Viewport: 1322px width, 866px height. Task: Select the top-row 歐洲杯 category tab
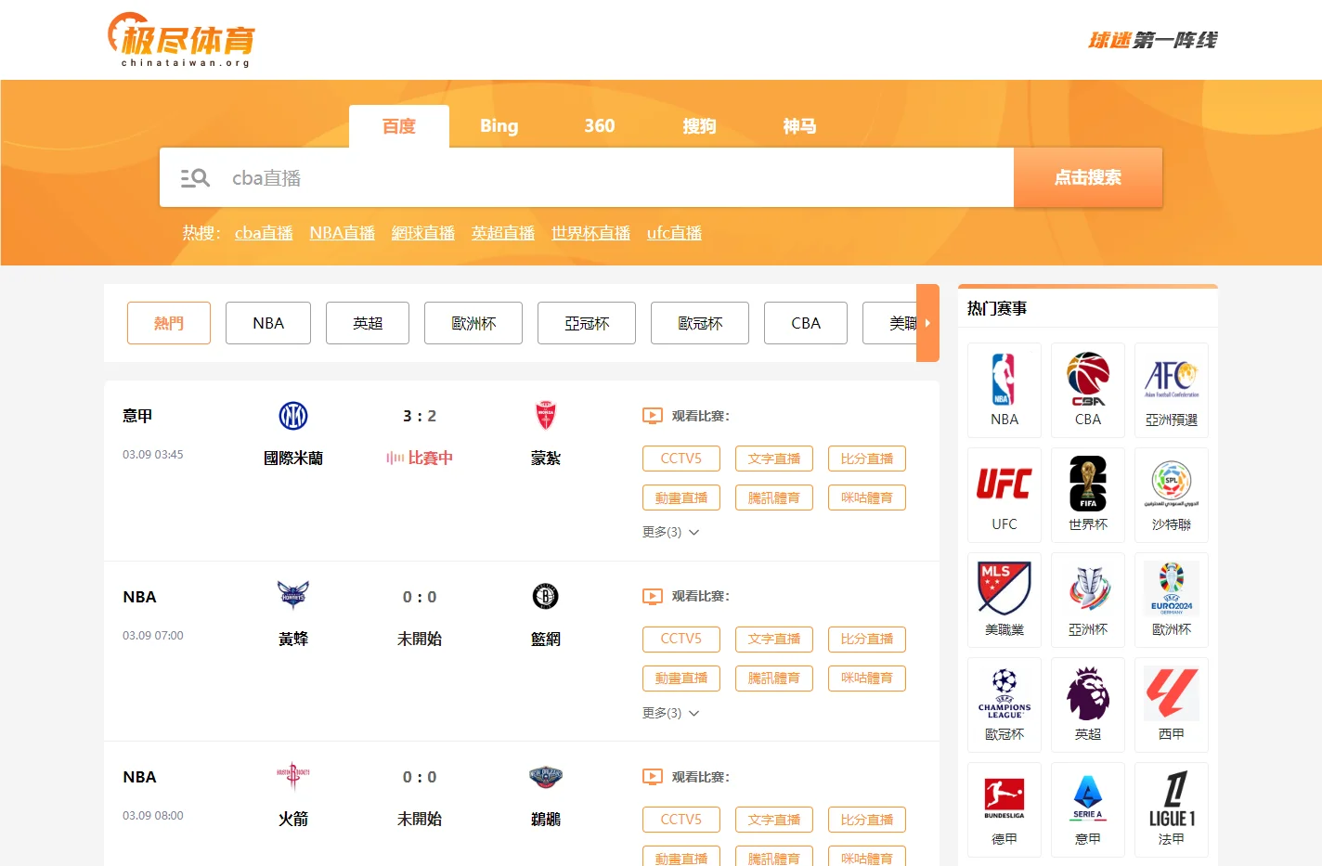(473, 323)
